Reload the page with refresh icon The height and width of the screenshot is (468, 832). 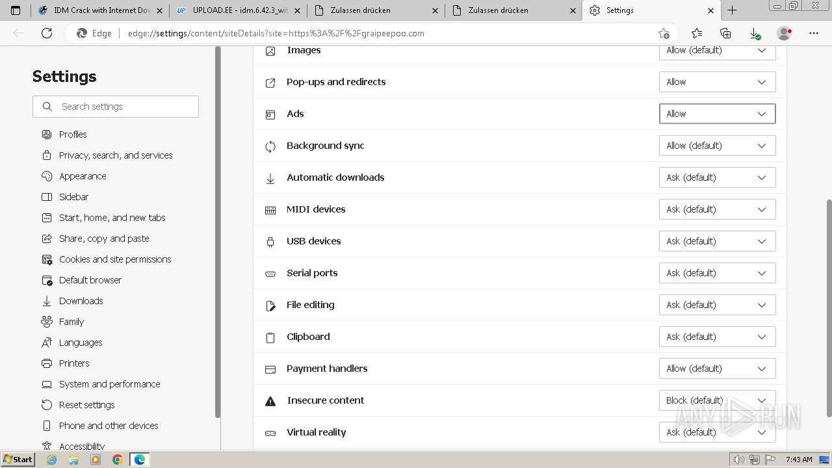(x=47, y=33)
